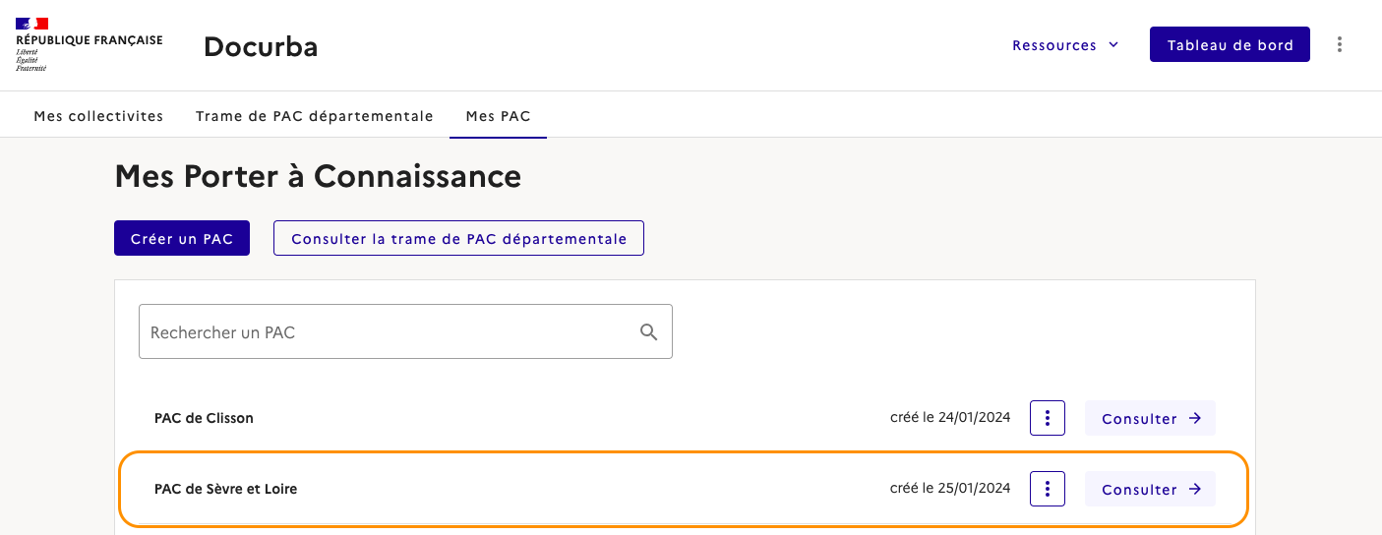1382x535 pixels.
Task: Go to the Tableau de bord
Action: pyautogui.click(x=1230, y=45)
